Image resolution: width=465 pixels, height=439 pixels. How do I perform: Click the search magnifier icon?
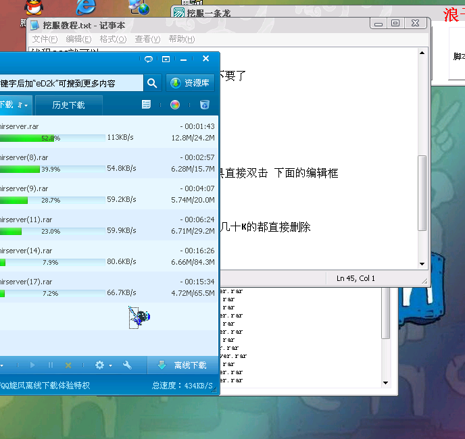point(152,83)
